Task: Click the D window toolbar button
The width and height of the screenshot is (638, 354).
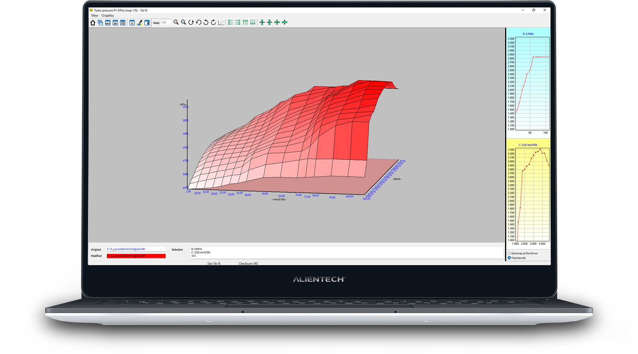Action: tap(132, 23)
